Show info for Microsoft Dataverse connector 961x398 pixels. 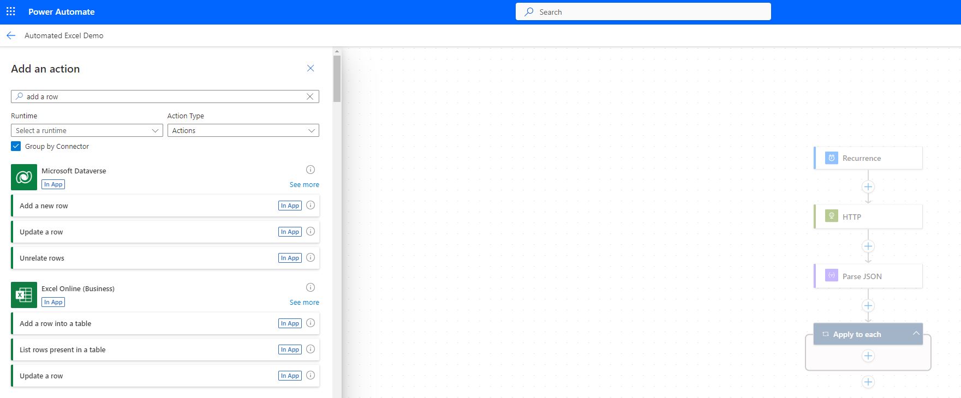[x=311, y=170]
